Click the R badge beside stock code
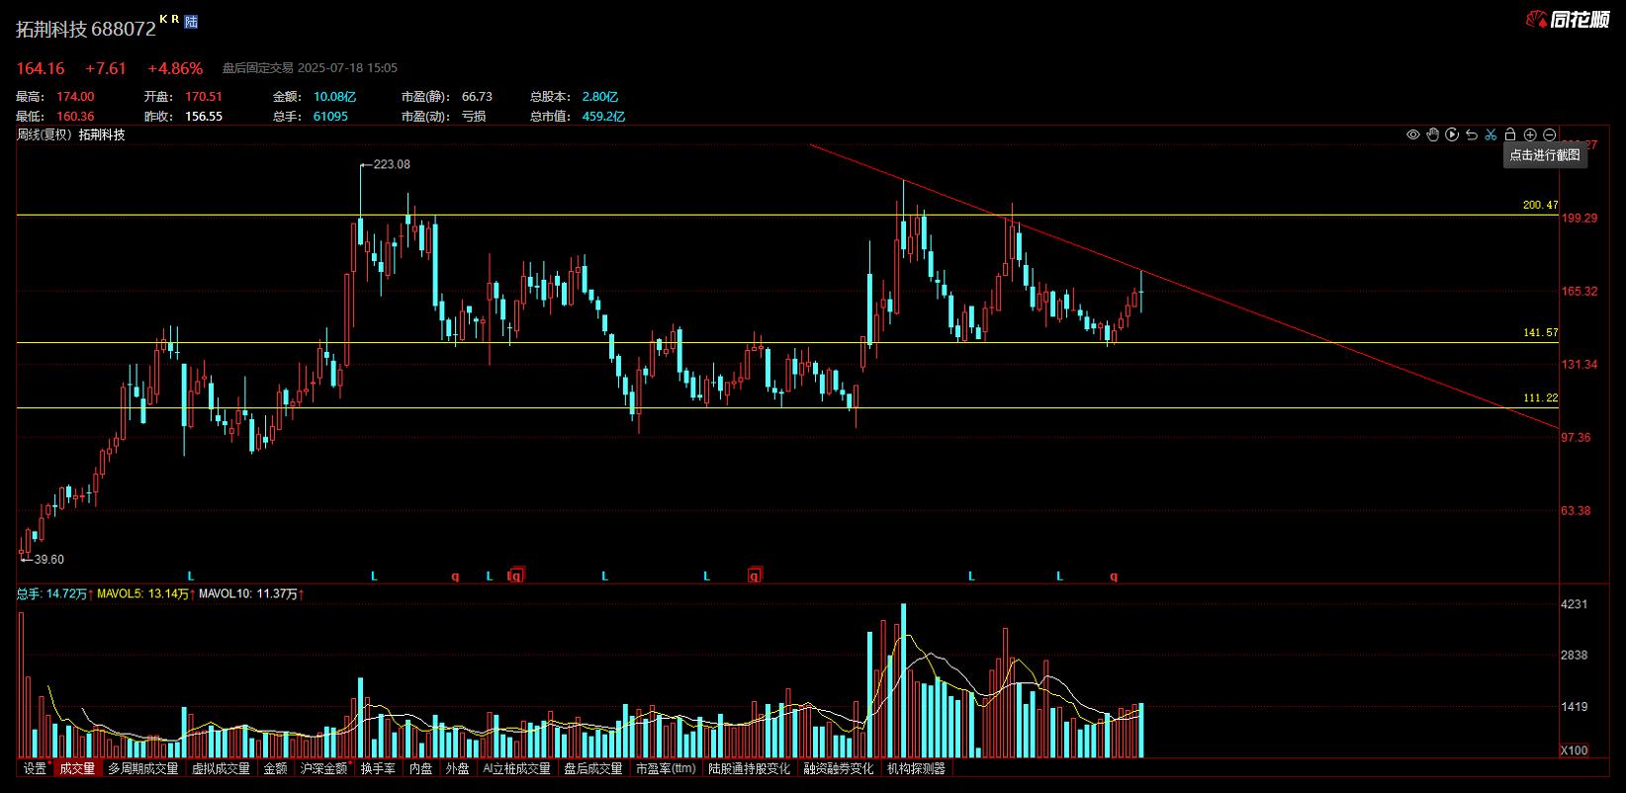 [175, 19]
